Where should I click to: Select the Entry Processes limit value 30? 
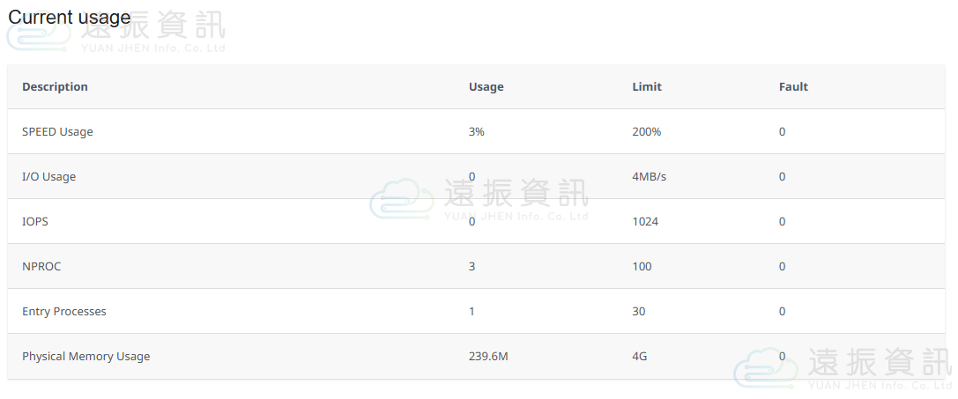pyautogui.click(x=639, y=311)
